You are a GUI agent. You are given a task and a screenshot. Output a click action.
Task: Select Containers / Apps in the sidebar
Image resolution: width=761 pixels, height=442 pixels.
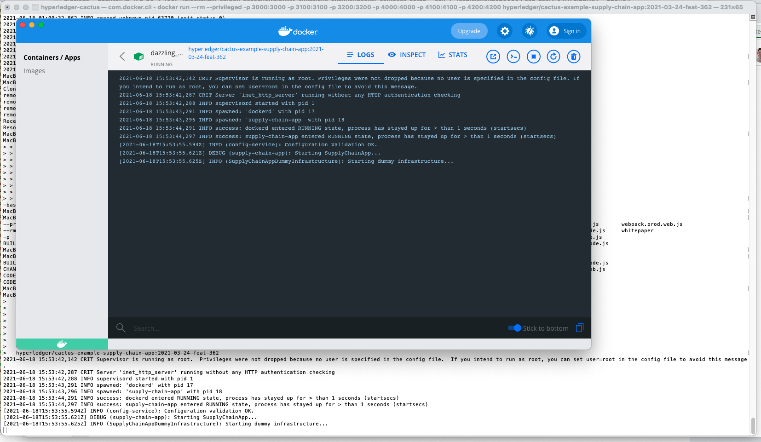pos(52,57)
